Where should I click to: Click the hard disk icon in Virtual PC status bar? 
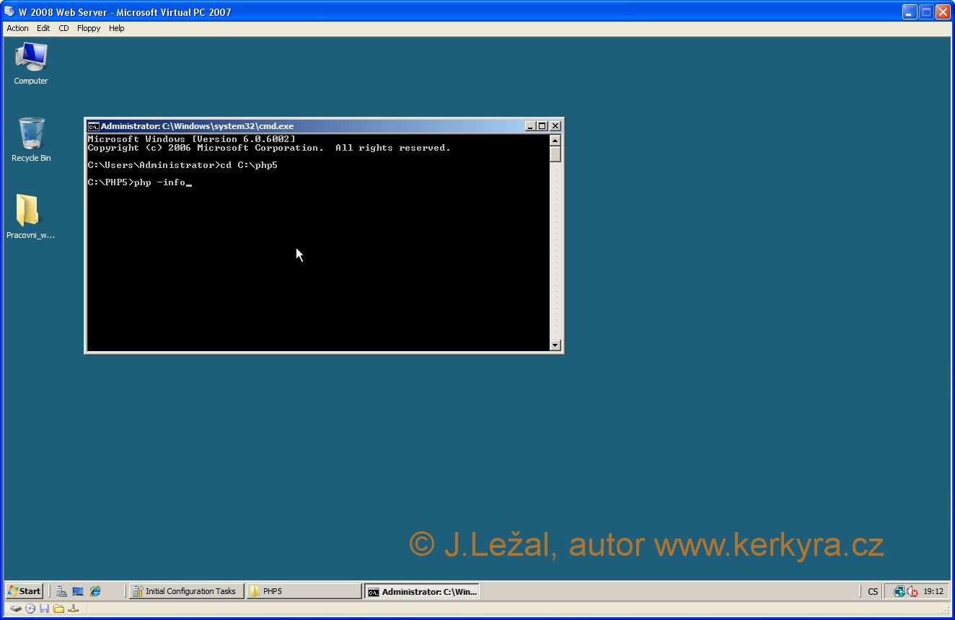(16, 608)
